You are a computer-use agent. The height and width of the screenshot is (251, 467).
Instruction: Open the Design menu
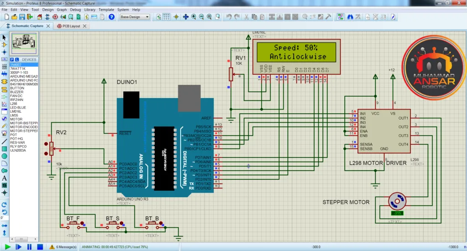pos(47,10)
